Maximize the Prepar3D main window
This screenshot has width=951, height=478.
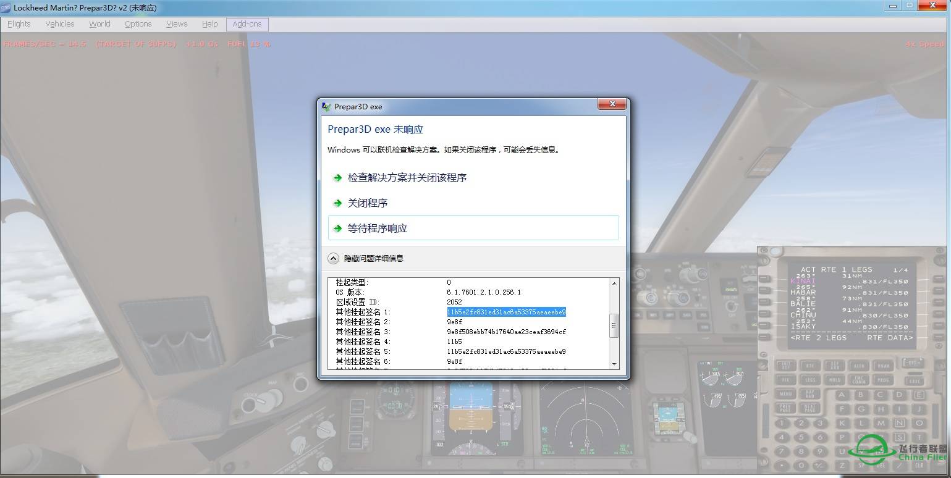click(x=910, y=6)
